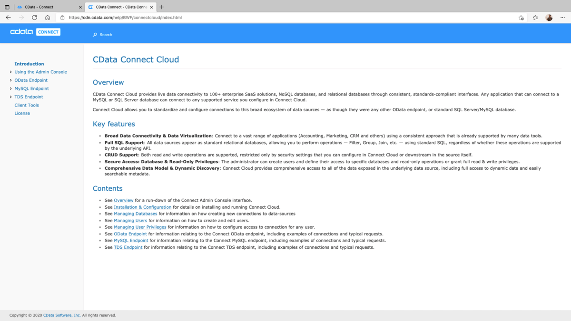
Task: Click the Search field in header
Action: (106, 35)
